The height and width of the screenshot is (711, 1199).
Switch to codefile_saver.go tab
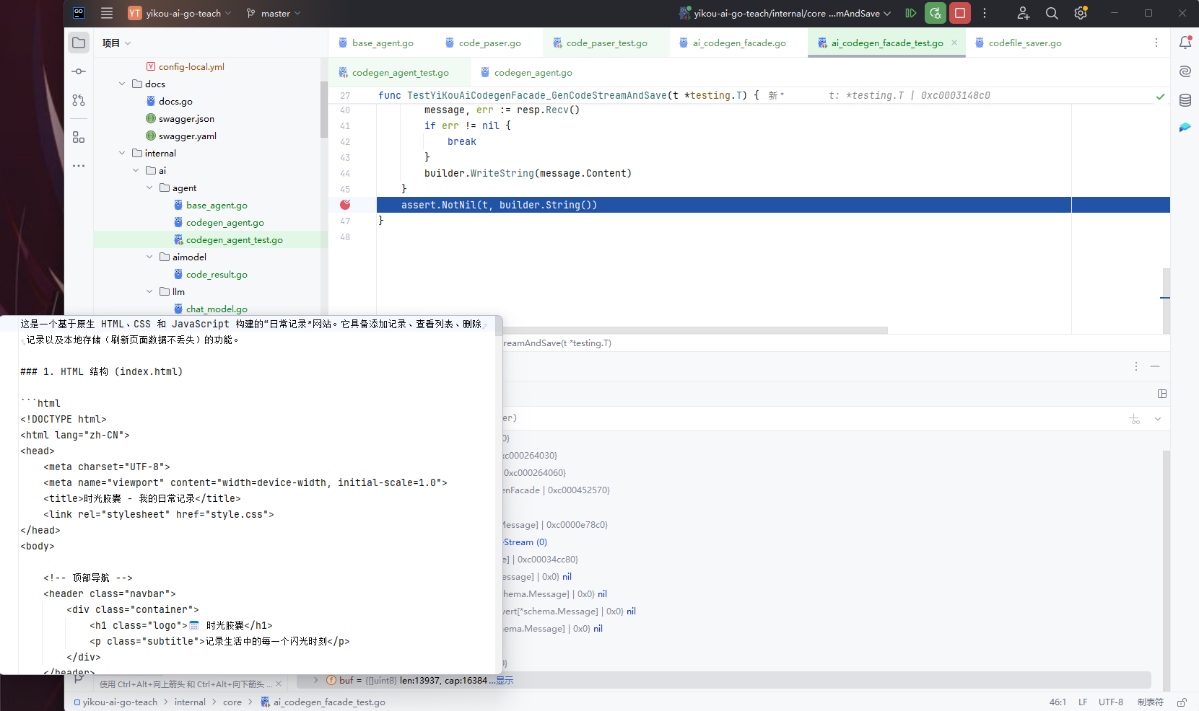[x=1018, y=43]
